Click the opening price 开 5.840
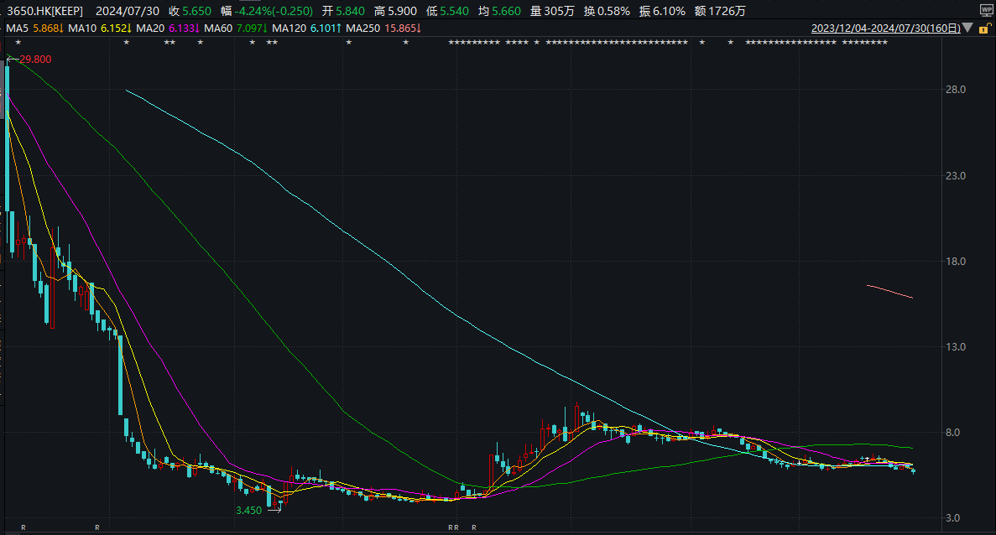The width and height of the screenshot is (996, 535). pos(343,11)
